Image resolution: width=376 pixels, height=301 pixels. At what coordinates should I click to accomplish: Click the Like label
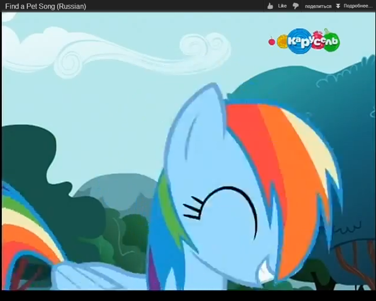click(282, 6)
